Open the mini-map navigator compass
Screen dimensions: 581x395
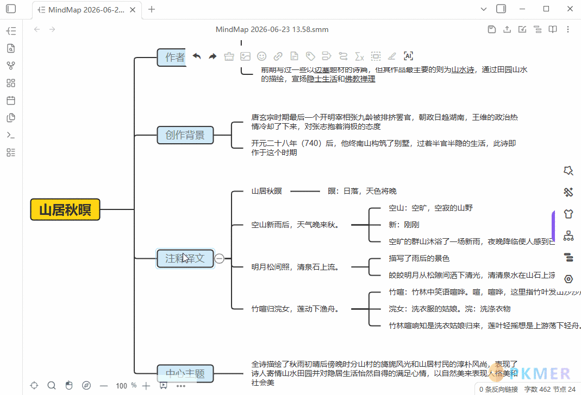point(86,385)
